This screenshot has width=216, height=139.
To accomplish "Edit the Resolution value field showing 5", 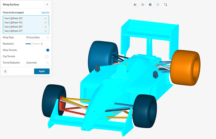I will [x=45, y=44].
